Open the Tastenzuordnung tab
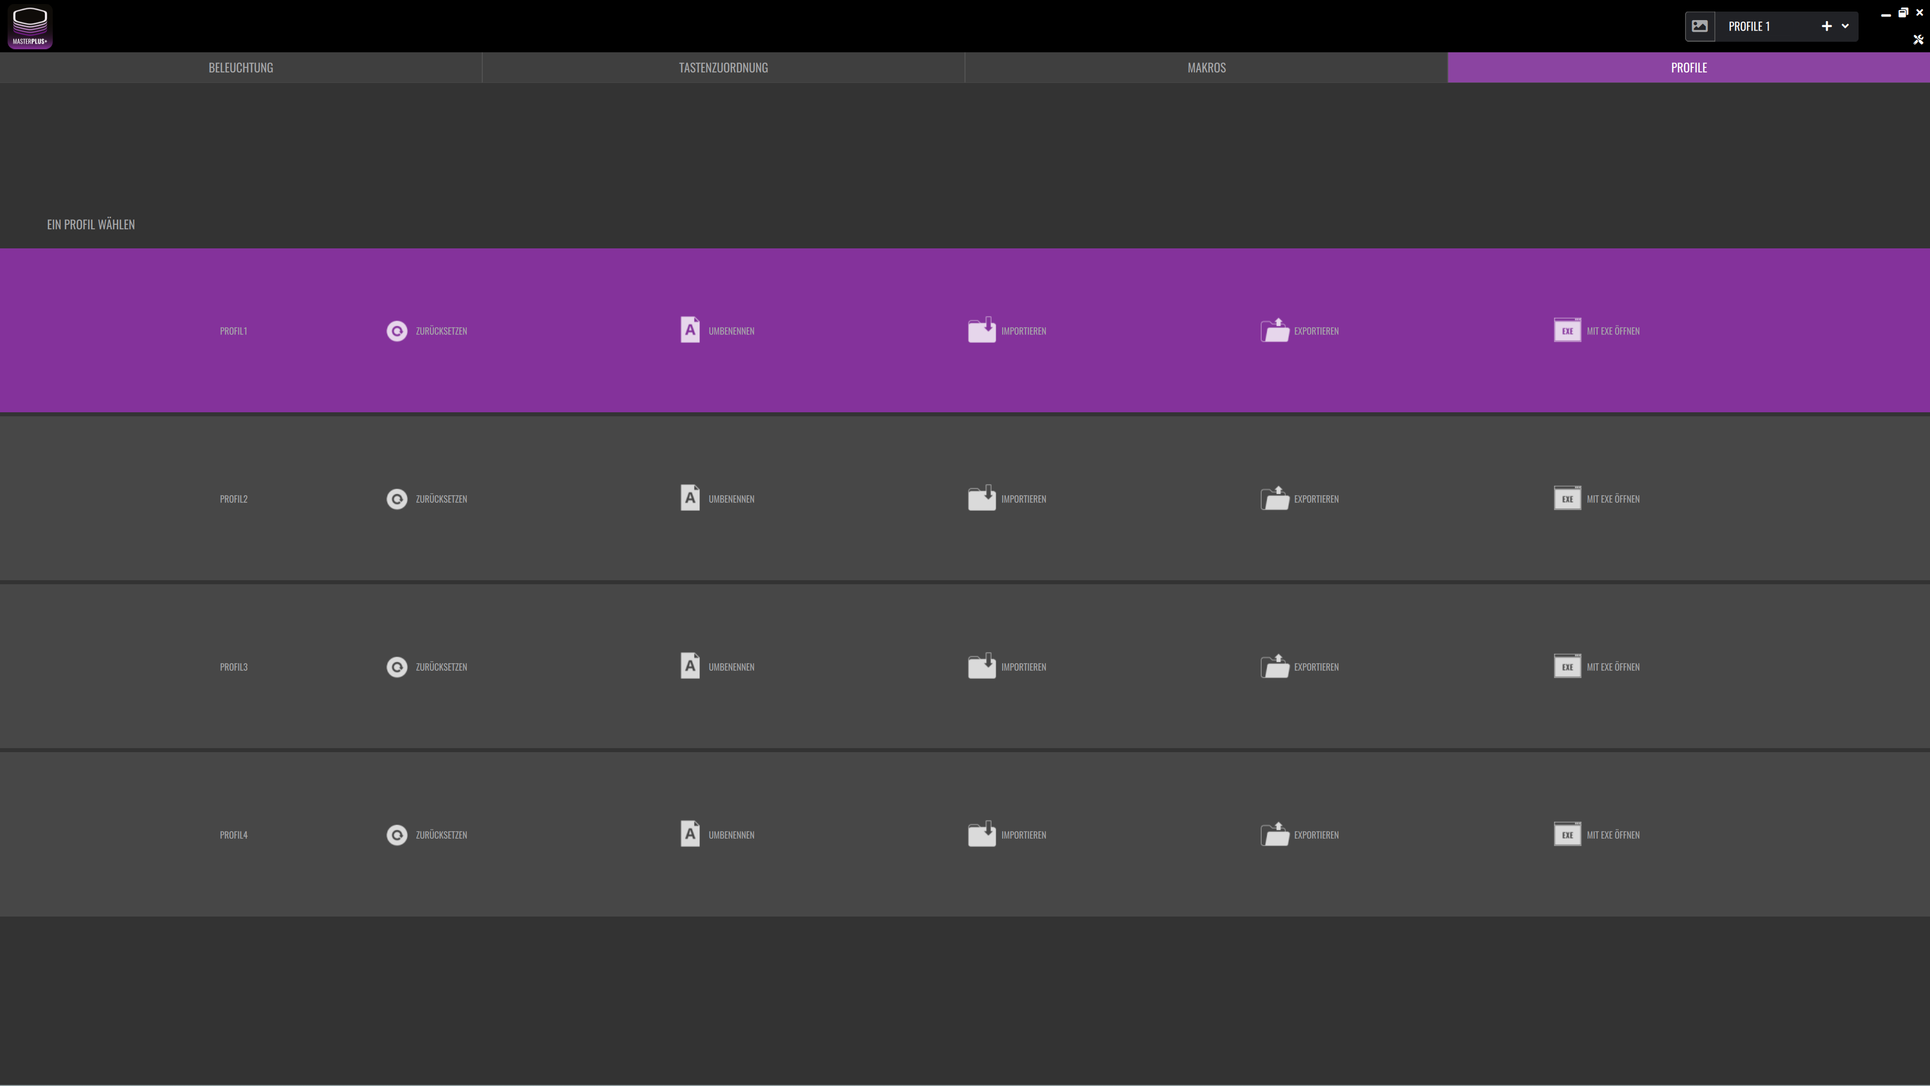The width and height of the screenshot is (1930, 1086). 723,67
